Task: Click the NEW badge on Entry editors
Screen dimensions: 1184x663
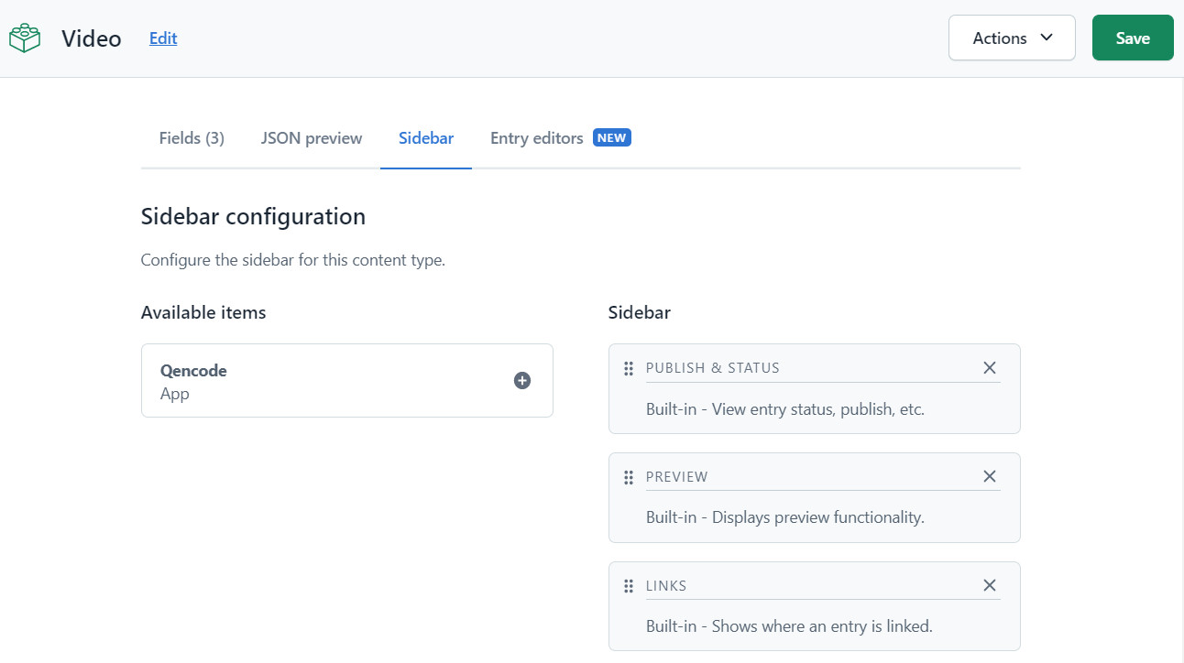Action: coord(612,138)
